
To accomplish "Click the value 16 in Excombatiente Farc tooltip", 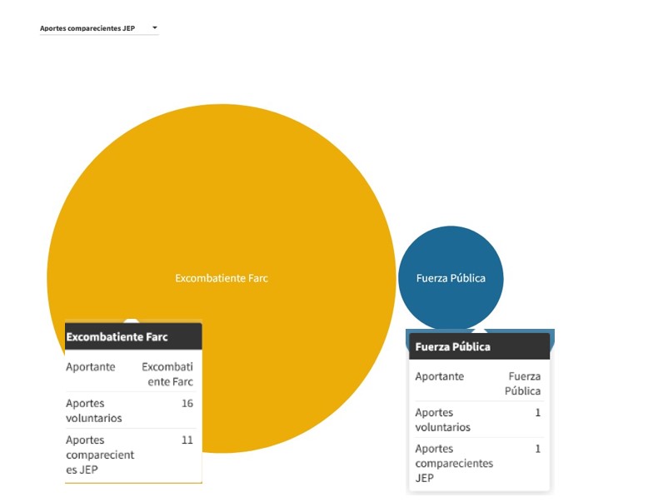I will 187,403.
